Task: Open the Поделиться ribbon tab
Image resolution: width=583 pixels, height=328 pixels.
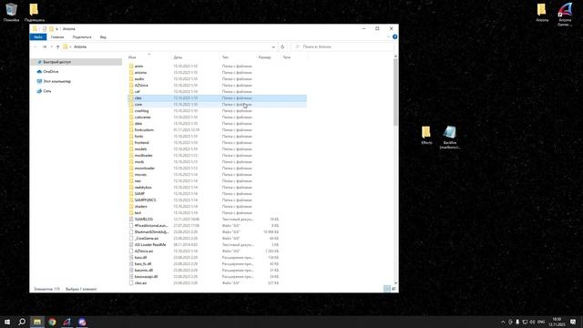Action: pyautogui.click(x=82, y=37)
